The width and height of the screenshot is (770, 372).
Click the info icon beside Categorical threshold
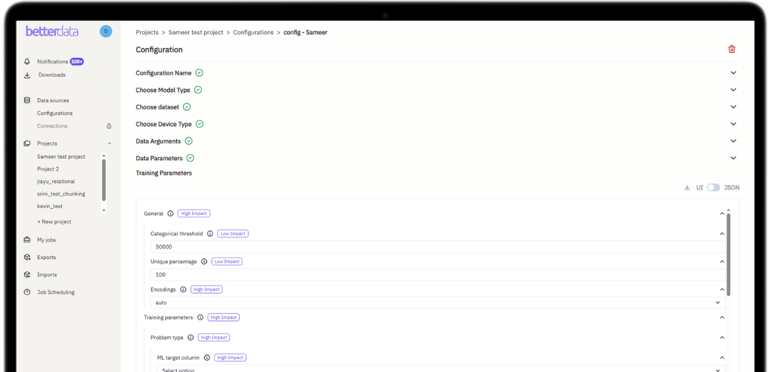tap(210, 234)
